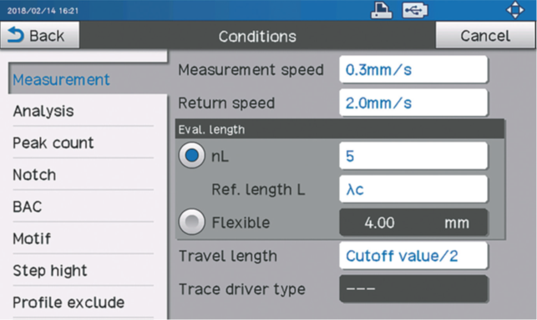Open the Ref. length L λc selector
The width and height of the screenshot is (537, 320).
[413, 189]
